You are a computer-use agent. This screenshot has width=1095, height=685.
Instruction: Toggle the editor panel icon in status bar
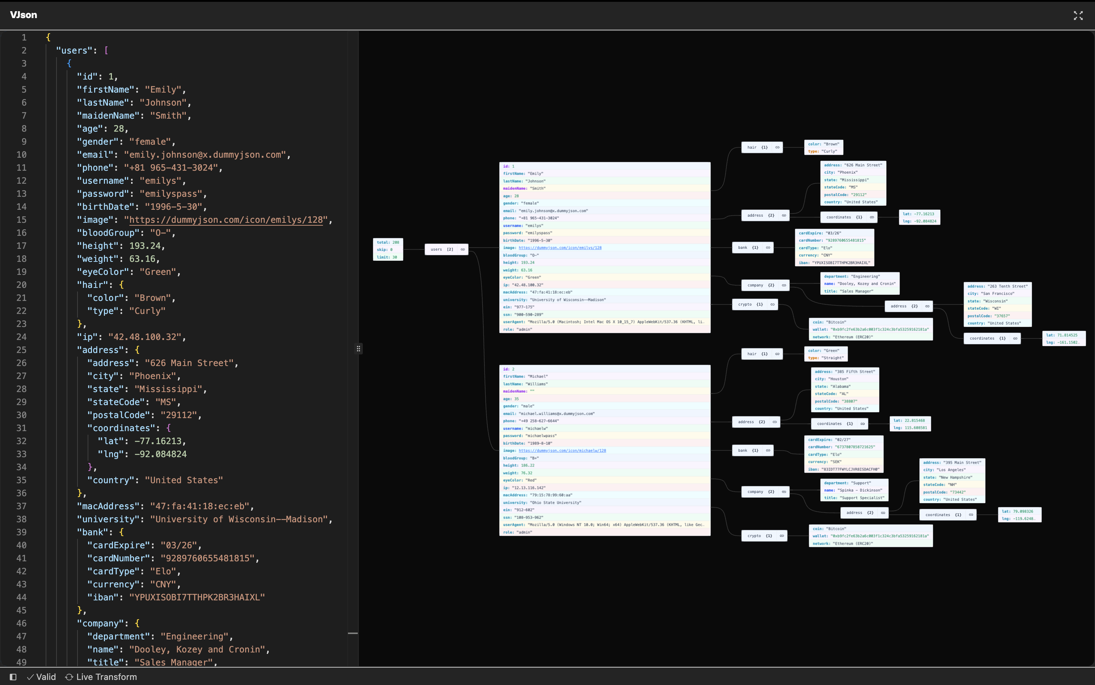[x=13, y=677]
